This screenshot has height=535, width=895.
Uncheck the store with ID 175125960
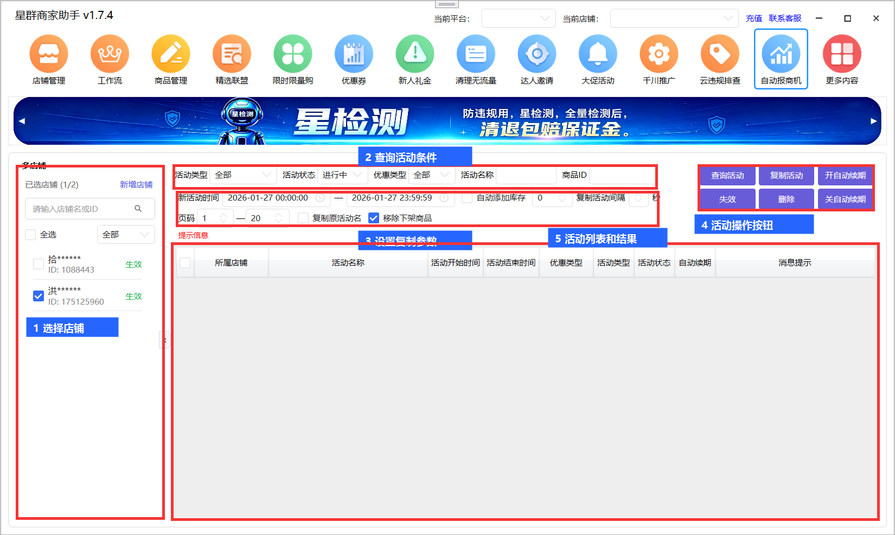click(x=39, y=296)
